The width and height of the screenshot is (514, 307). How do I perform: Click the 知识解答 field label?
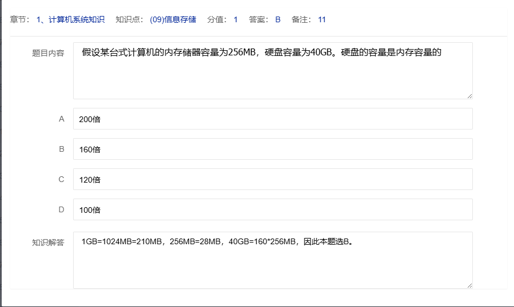pyautogui.click(x=48, y=243)
